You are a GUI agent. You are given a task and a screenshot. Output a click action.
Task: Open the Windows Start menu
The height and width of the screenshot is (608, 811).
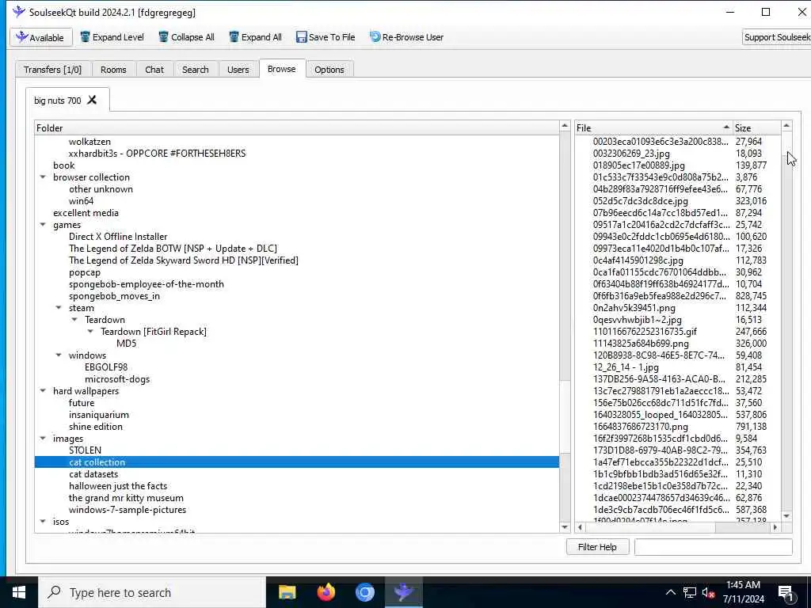(19, 592)
